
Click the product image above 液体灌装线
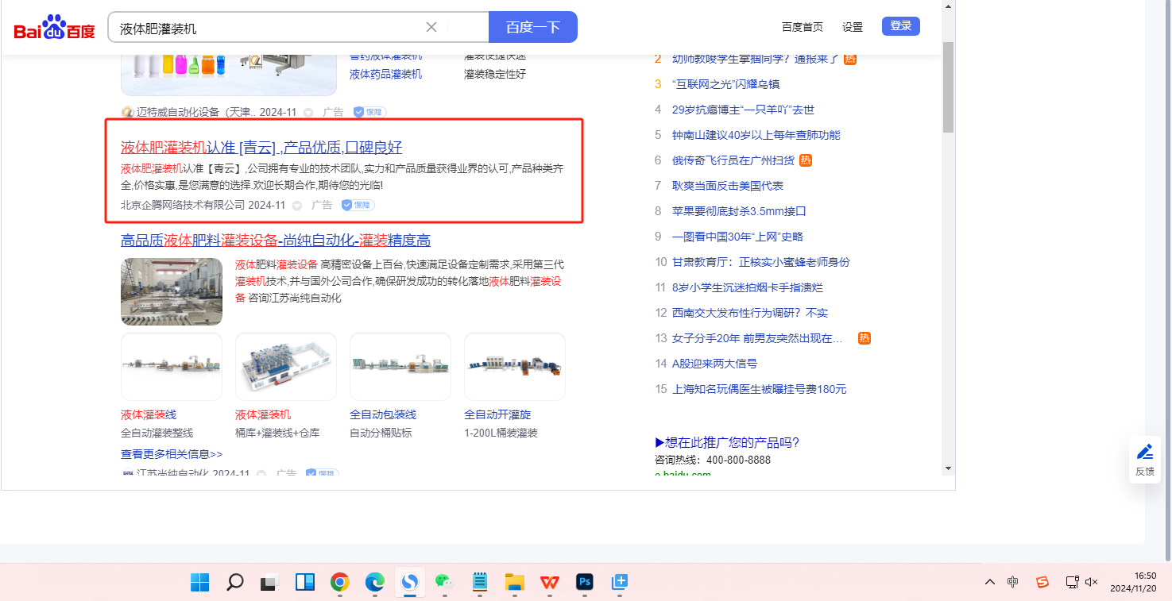[172, 367]
